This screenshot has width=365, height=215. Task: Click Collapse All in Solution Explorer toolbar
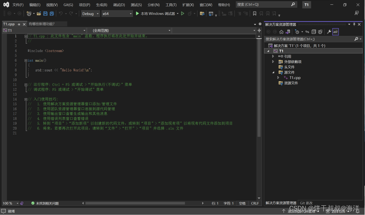314,32
